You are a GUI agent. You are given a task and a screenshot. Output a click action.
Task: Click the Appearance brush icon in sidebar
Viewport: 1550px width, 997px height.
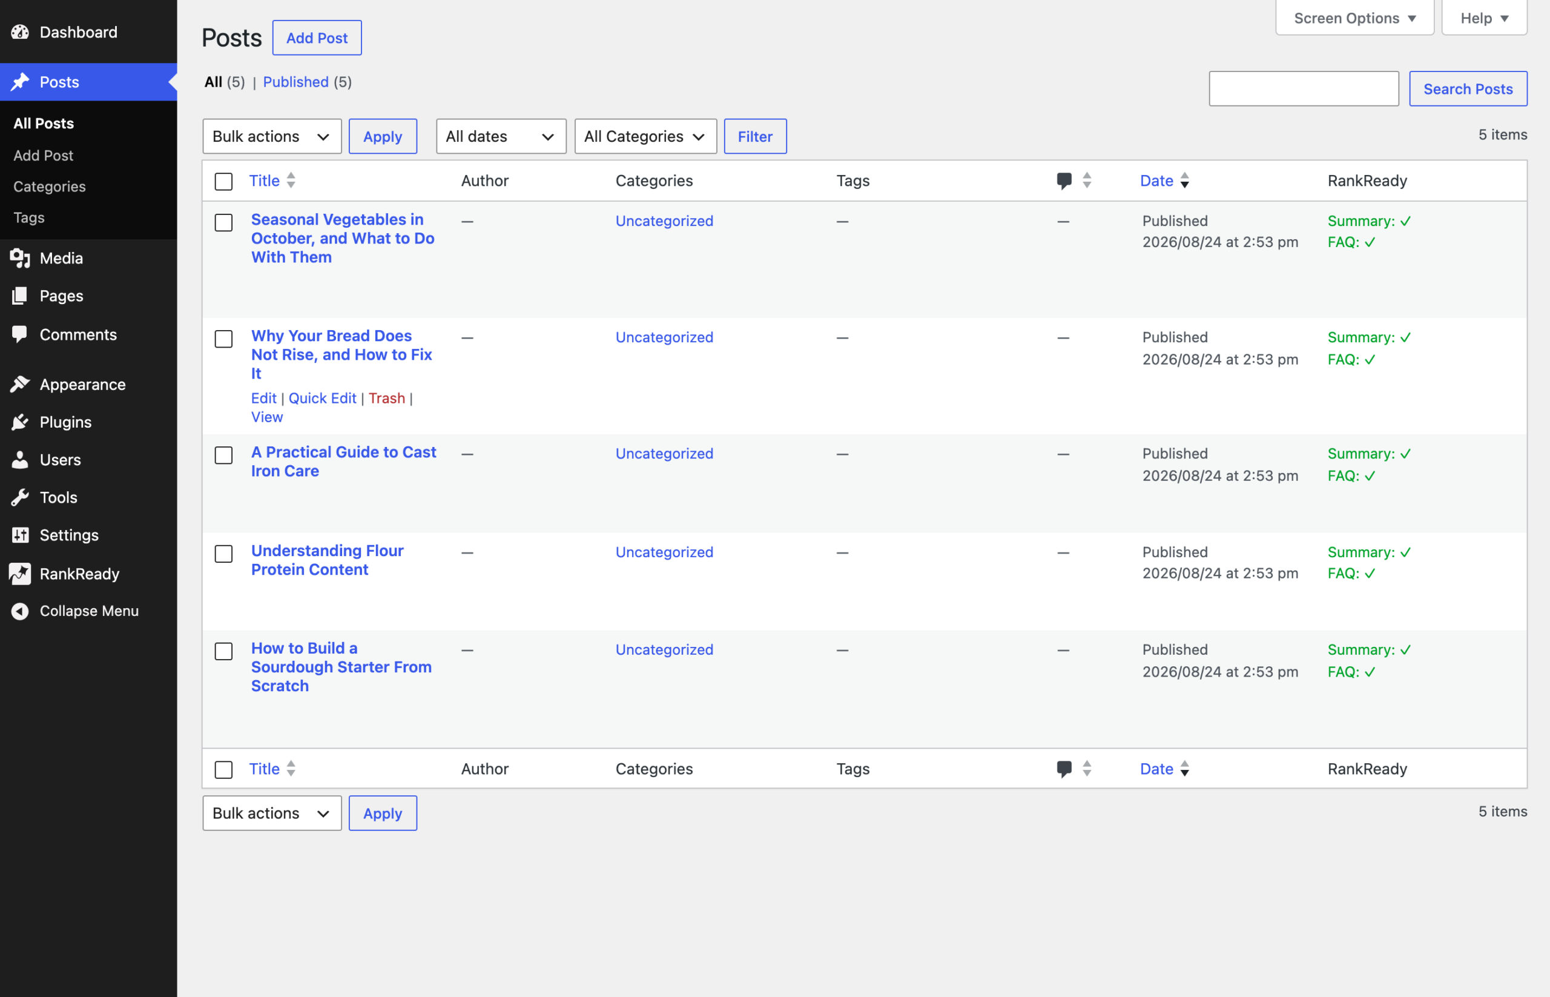pyautogui.click(x=20, y=384)
